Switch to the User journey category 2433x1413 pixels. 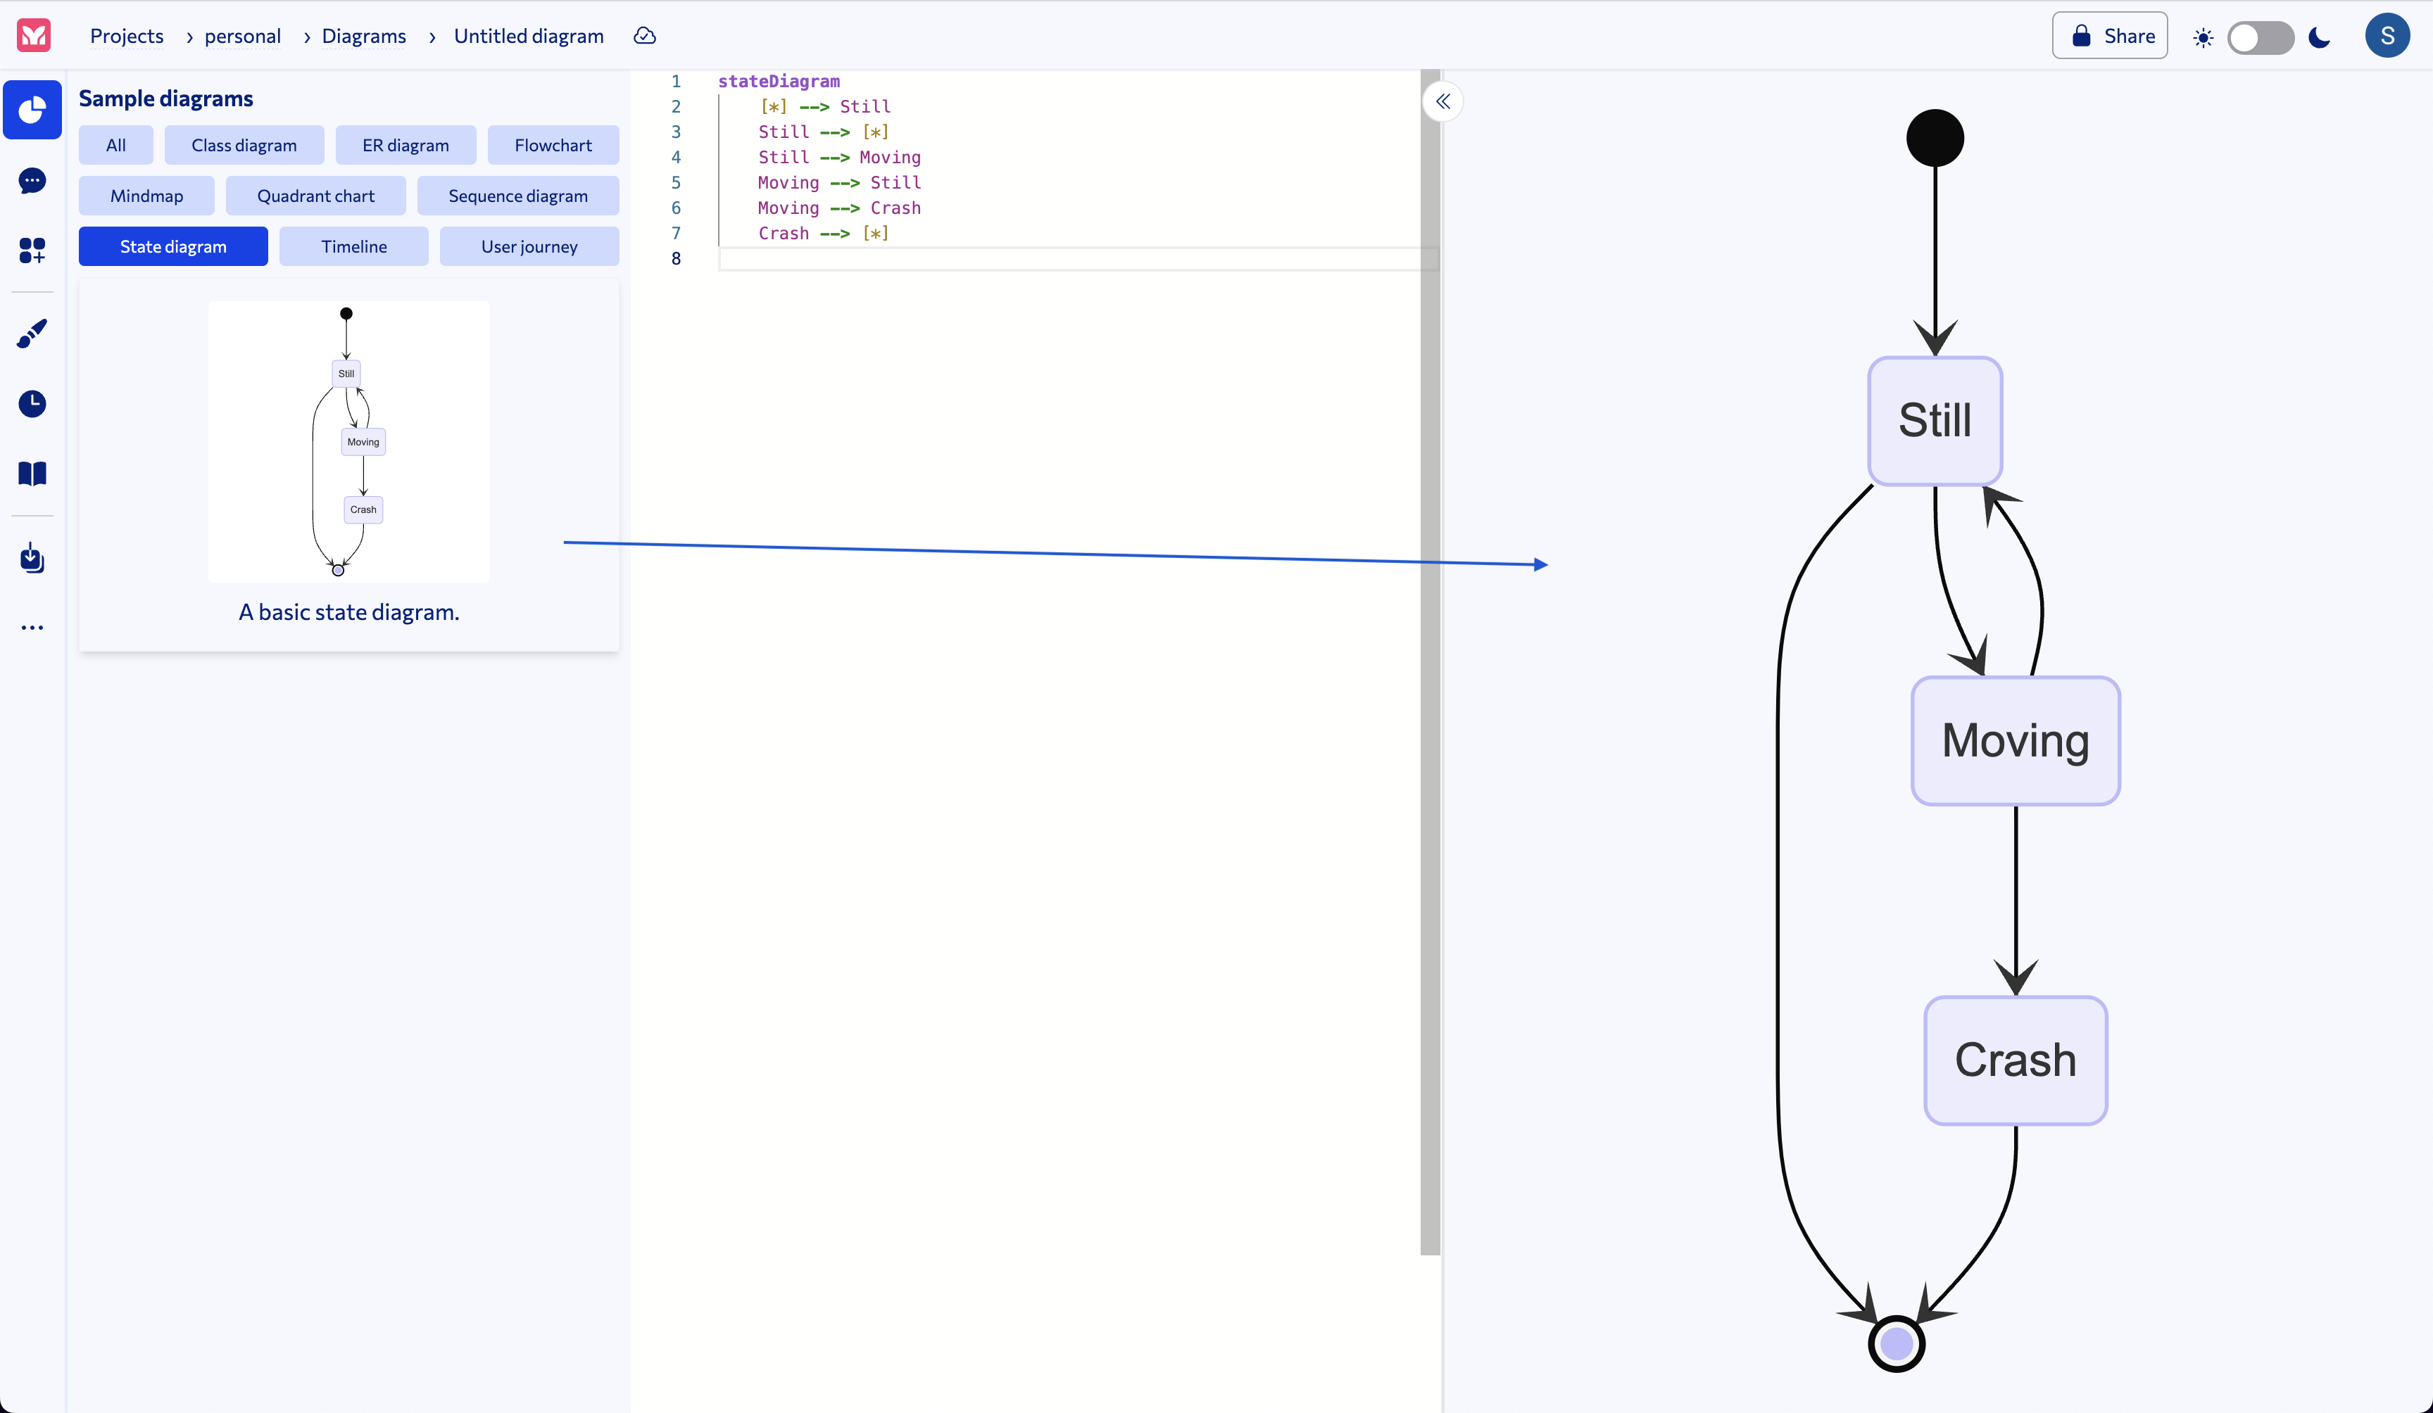tap(529, 246)
